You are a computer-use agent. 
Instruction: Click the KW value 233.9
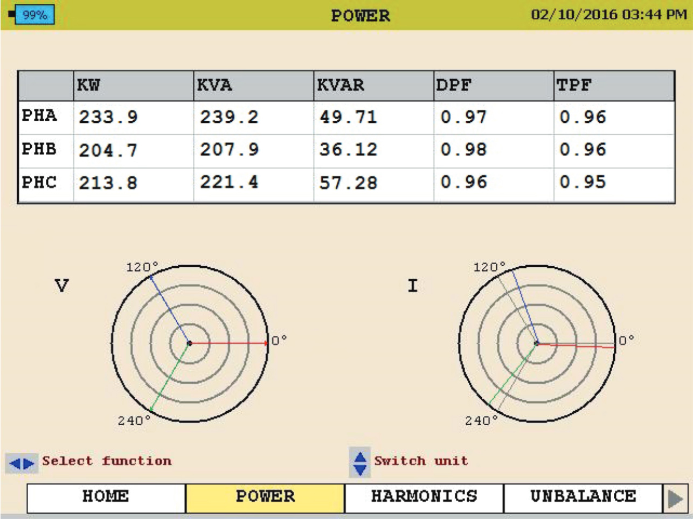(108, 117)
